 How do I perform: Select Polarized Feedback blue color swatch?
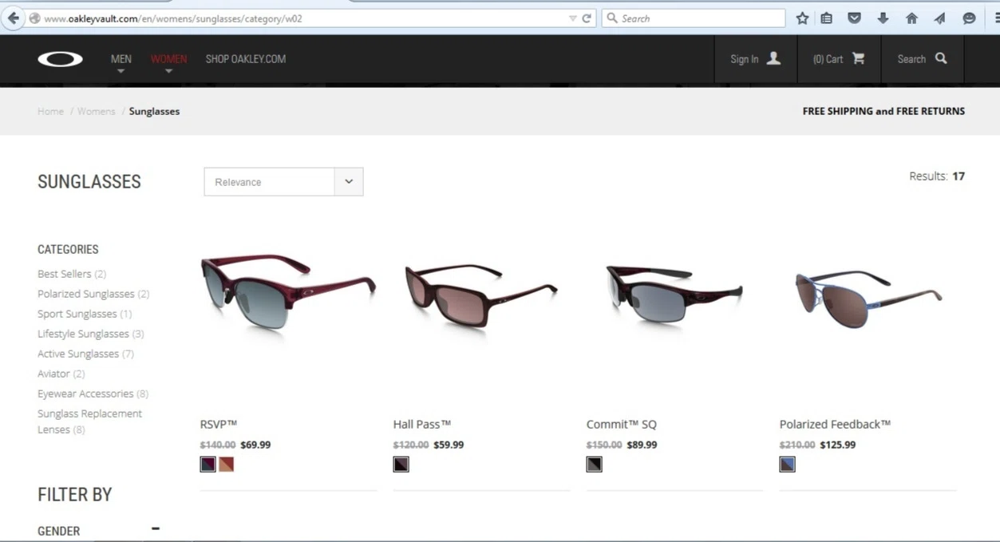[787, 464]
